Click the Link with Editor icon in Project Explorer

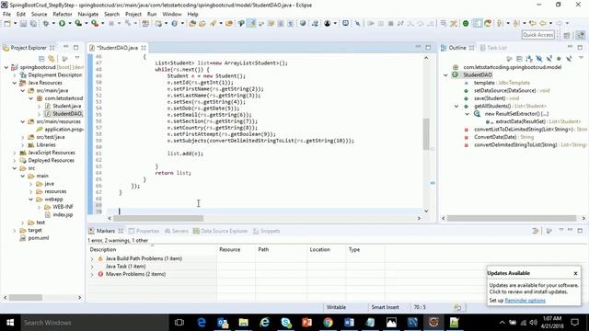(52, 59)
